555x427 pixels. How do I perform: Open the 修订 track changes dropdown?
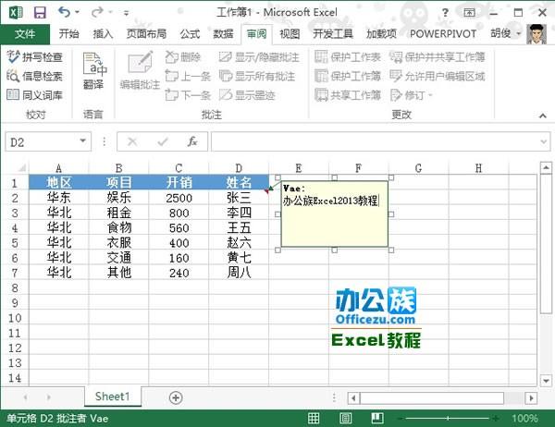(x=412, y=95)
